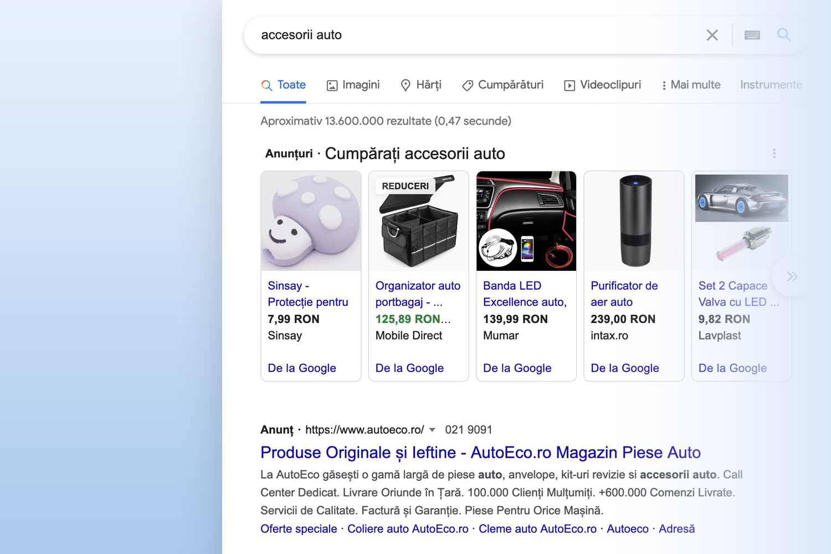Click the Lavplast seller name
Screen dimensions: 831x554
click(720, 336)
